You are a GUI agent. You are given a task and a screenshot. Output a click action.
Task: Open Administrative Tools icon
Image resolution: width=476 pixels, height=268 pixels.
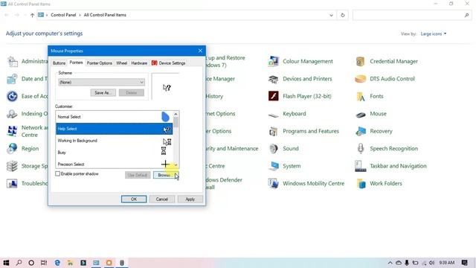tap(12, 61)
